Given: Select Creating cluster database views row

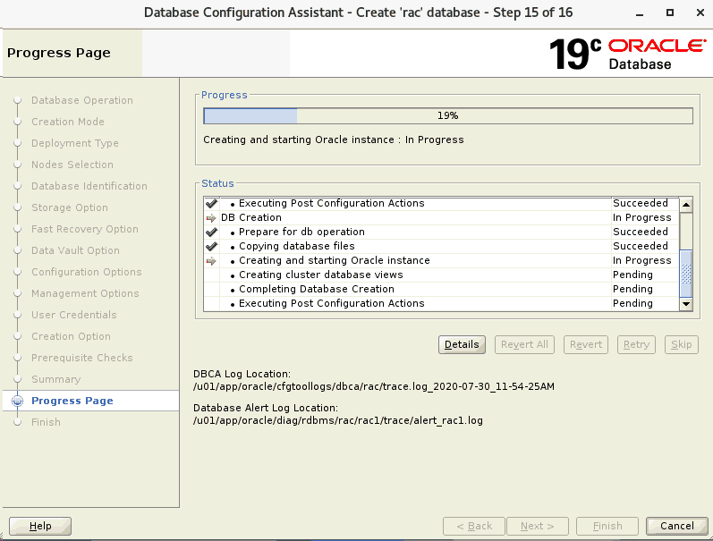Looking at the screenshot, I should tap(441, 275).
